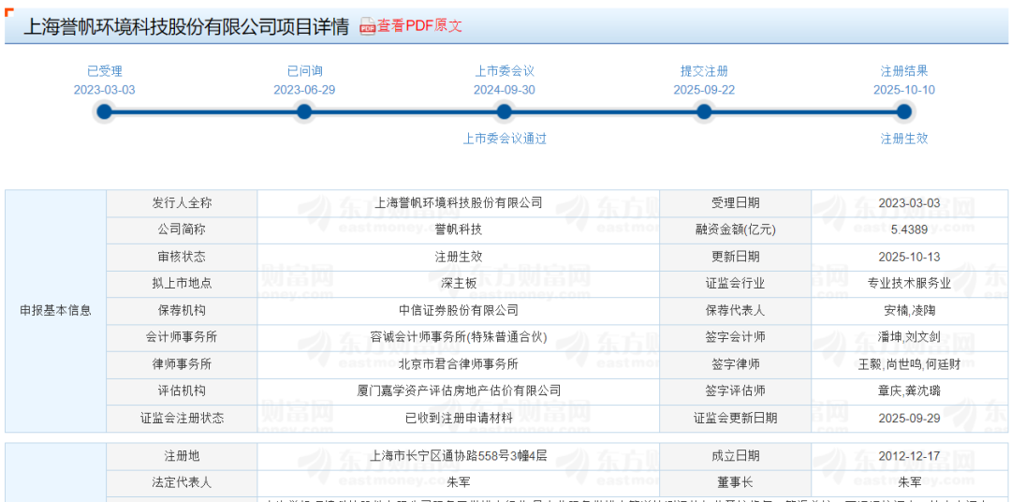Click the 北京市君合律师事务所 cell

click(459, 364)
